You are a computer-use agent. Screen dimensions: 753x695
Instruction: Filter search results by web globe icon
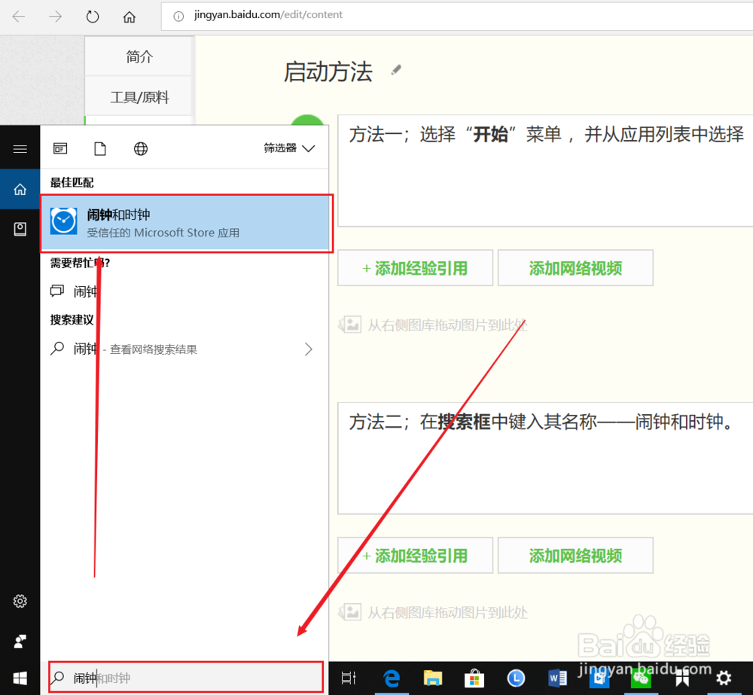141,149
